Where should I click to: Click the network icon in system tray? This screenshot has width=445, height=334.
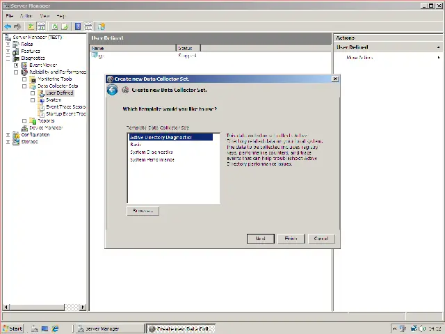click(x=414, y=328)
